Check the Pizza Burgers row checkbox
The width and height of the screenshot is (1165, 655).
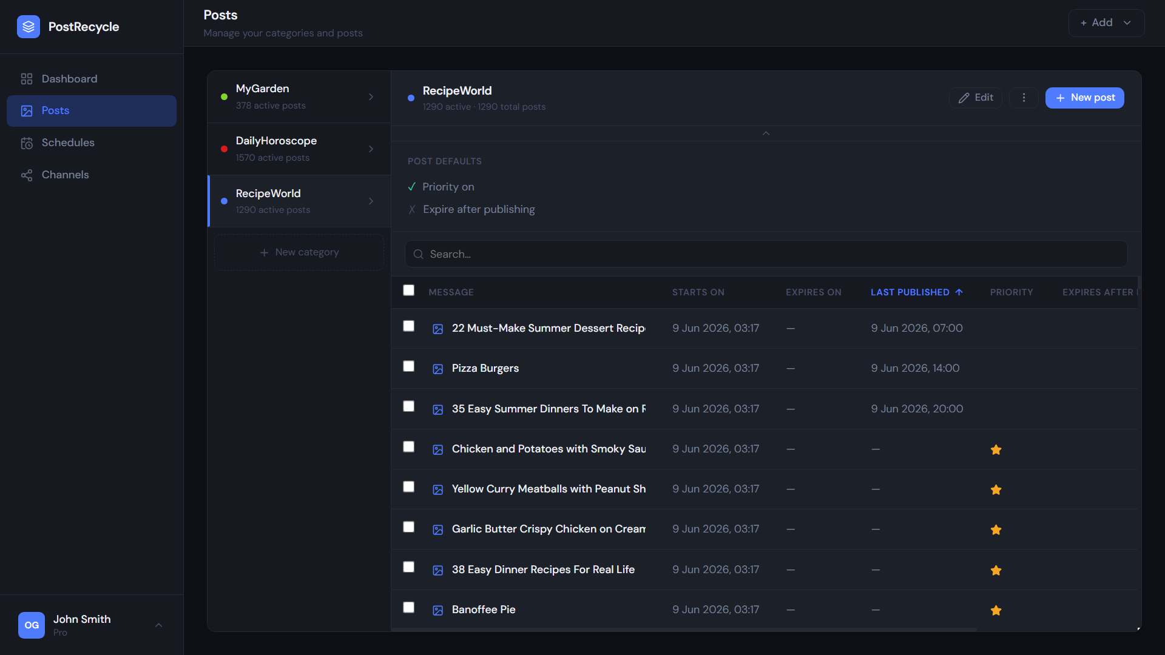(409, 366)
